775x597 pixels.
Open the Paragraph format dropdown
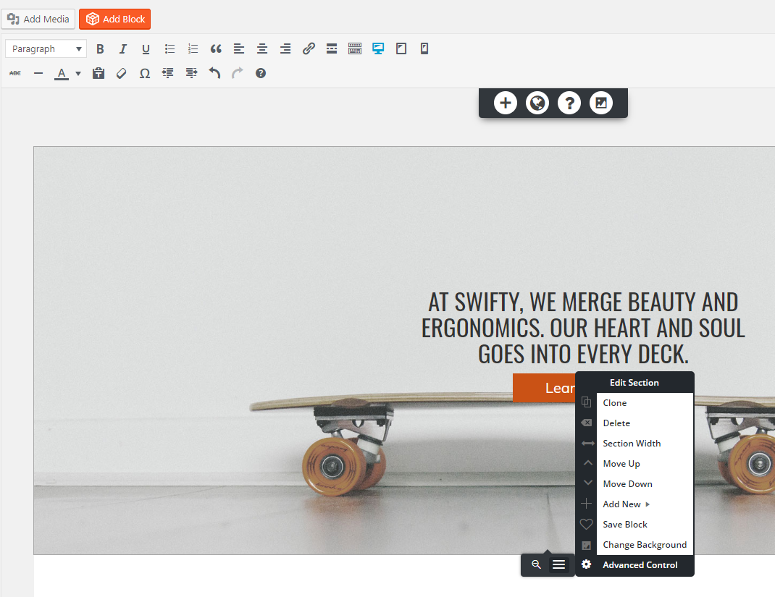[46, 49]
